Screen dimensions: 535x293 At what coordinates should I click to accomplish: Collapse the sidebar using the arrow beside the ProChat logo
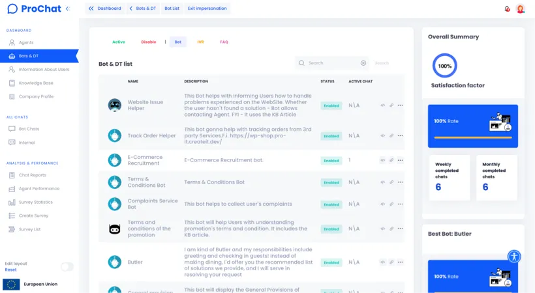[x=68, y=8]
